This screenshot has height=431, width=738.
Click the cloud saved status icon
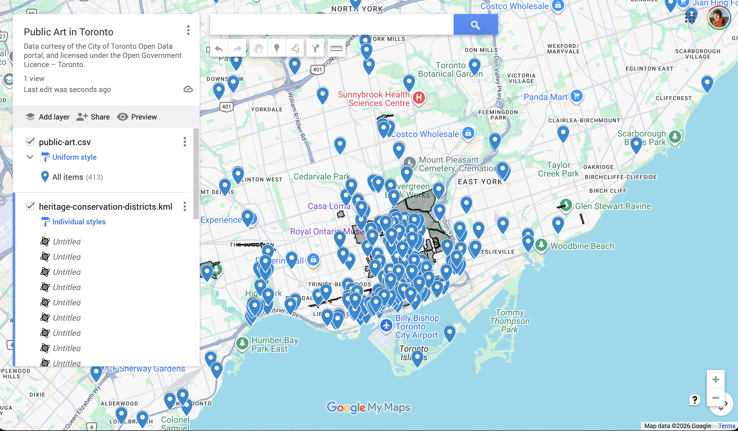point(188,89)
